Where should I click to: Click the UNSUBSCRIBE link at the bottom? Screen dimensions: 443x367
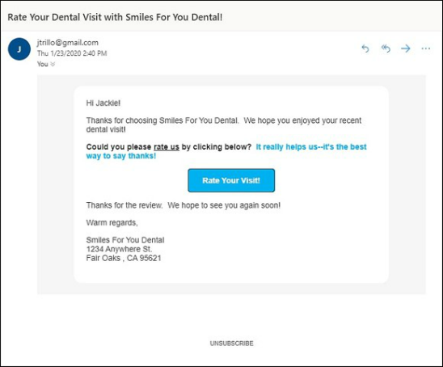231,344
